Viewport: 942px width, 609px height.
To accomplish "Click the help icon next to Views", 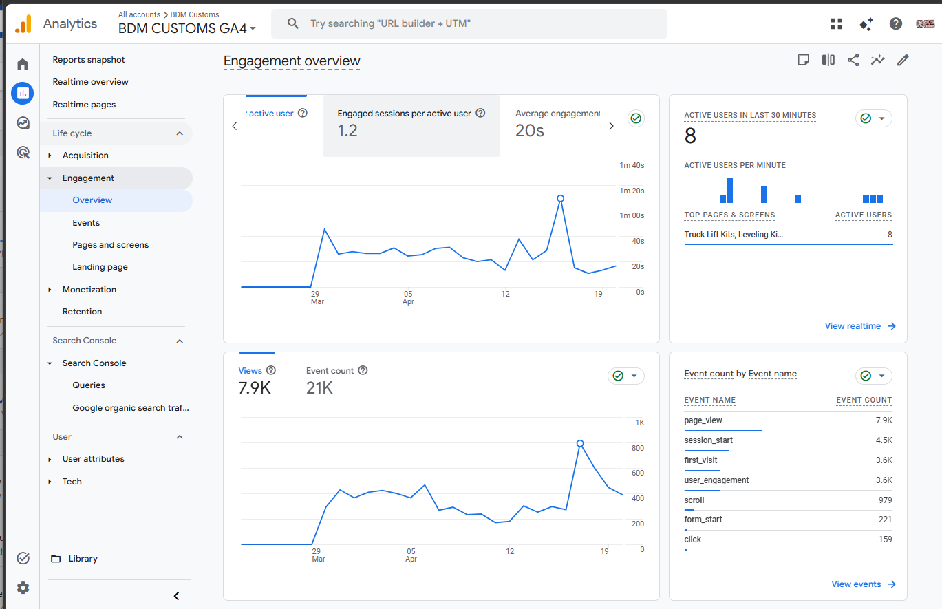I will click(x=271, y=370).
